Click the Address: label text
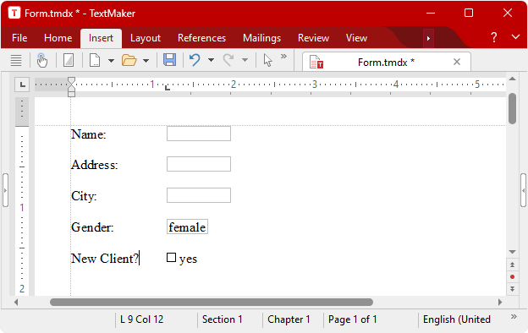This screenshot has height=333, width=528. [x=95, y=165]
